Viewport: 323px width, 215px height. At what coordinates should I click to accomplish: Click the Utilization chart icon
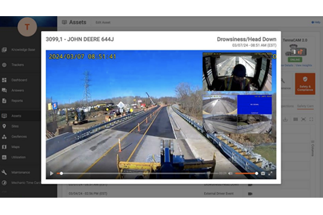[4, 157]
